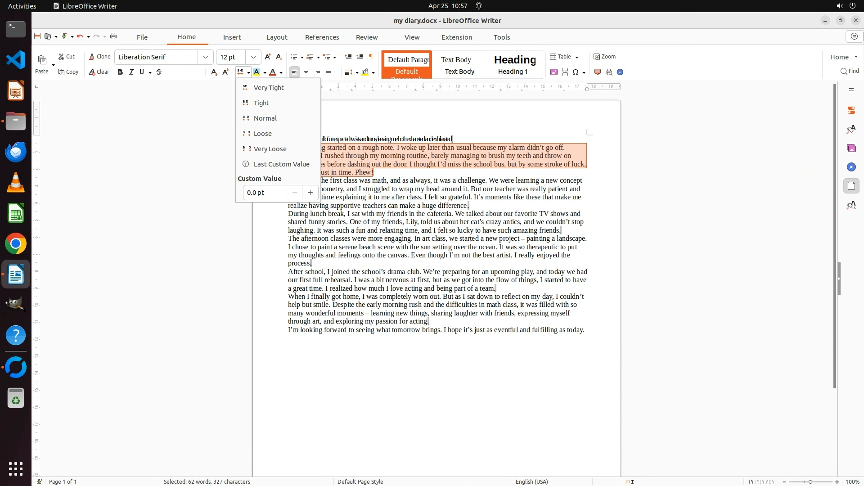
Task: Open the sidebar Gallery panel icon
Action: coord(851,148)
